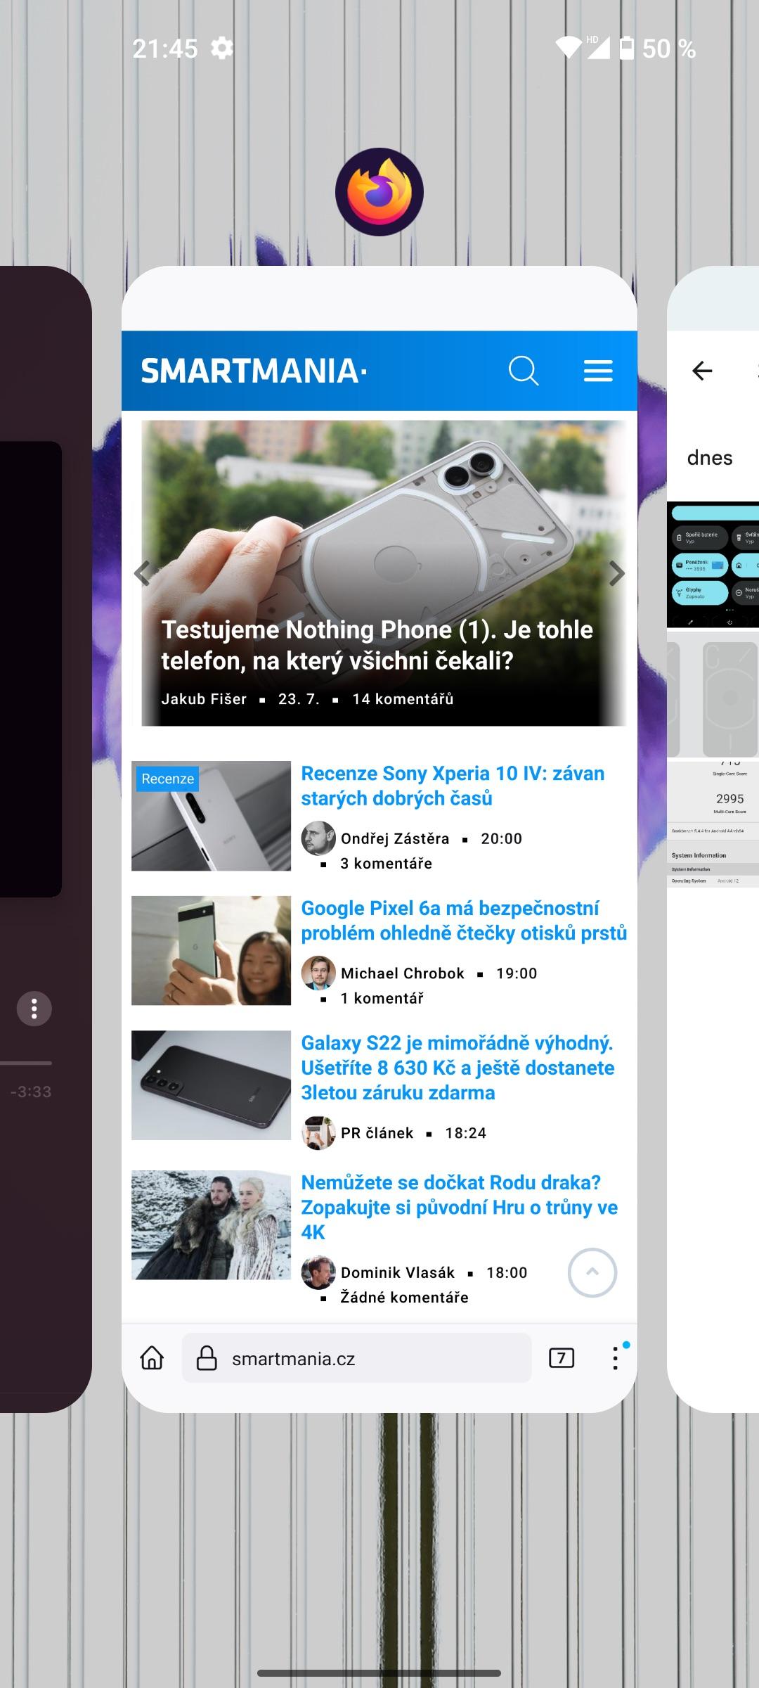This screenshot has width=759, height=1688.
Task: Tap the smartmania.cz address bar
Action: click(x=356, y=1358)
